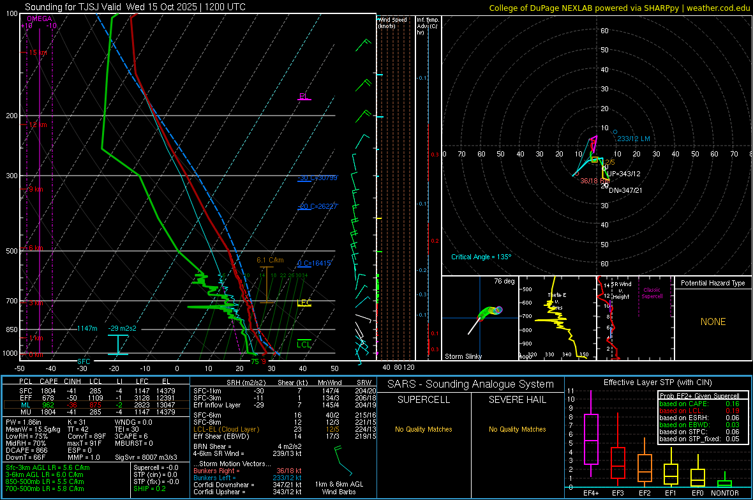
Task: Click the '-30 C=30799' height label
Action: click(x=318, y=178)
